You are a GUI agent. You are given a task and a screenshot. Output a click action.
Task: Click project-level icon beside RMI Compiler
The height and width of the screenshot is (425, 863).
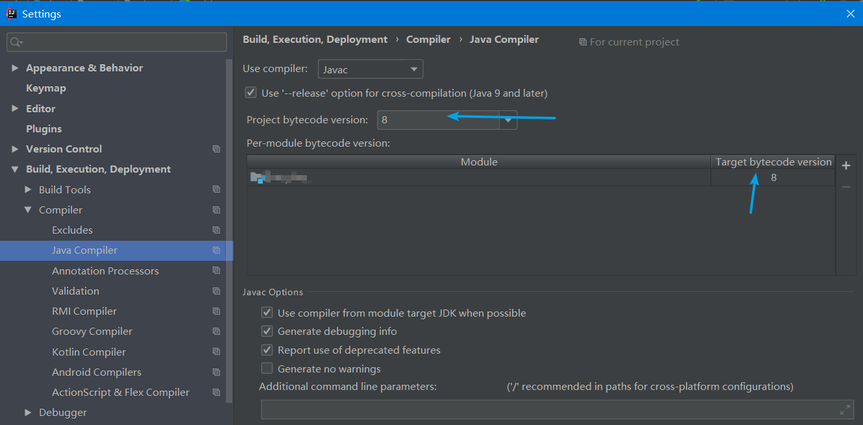tap(217, 311)
